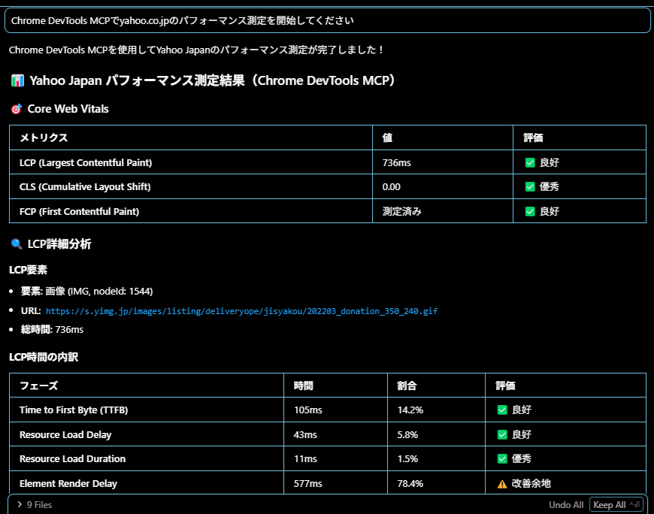654x514 pixels.
Task: Click 'FCP (First Contentful Paint)' cell
Action: pyautogui.click(x=191, y=211)
